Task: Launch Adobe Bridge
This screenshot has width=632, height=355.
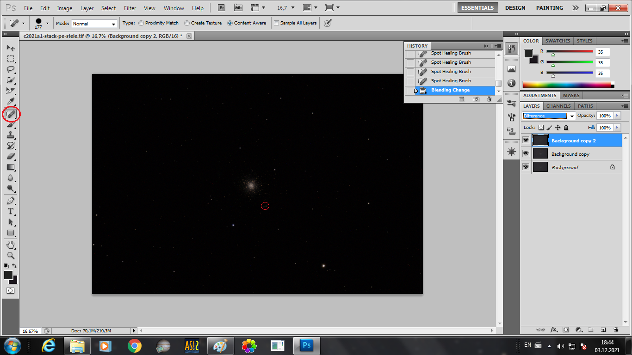Action: (222, 8)
